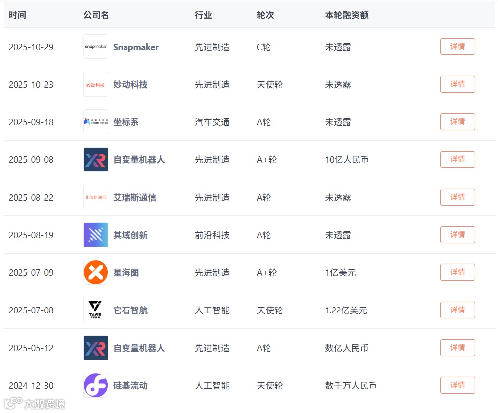Show 详情 for 艾瑞斯通信
The height and width of the screenshot is (413, 498).
(x=458, y=197)
